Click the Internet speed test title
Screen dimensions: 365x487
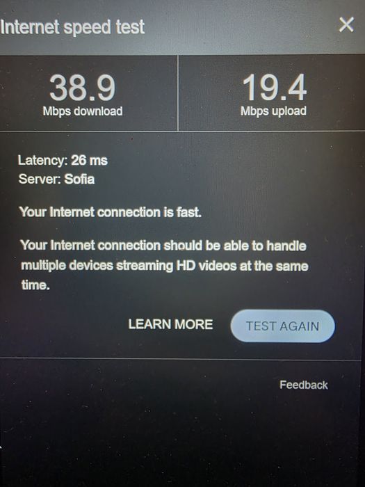[x=72, y=27]
